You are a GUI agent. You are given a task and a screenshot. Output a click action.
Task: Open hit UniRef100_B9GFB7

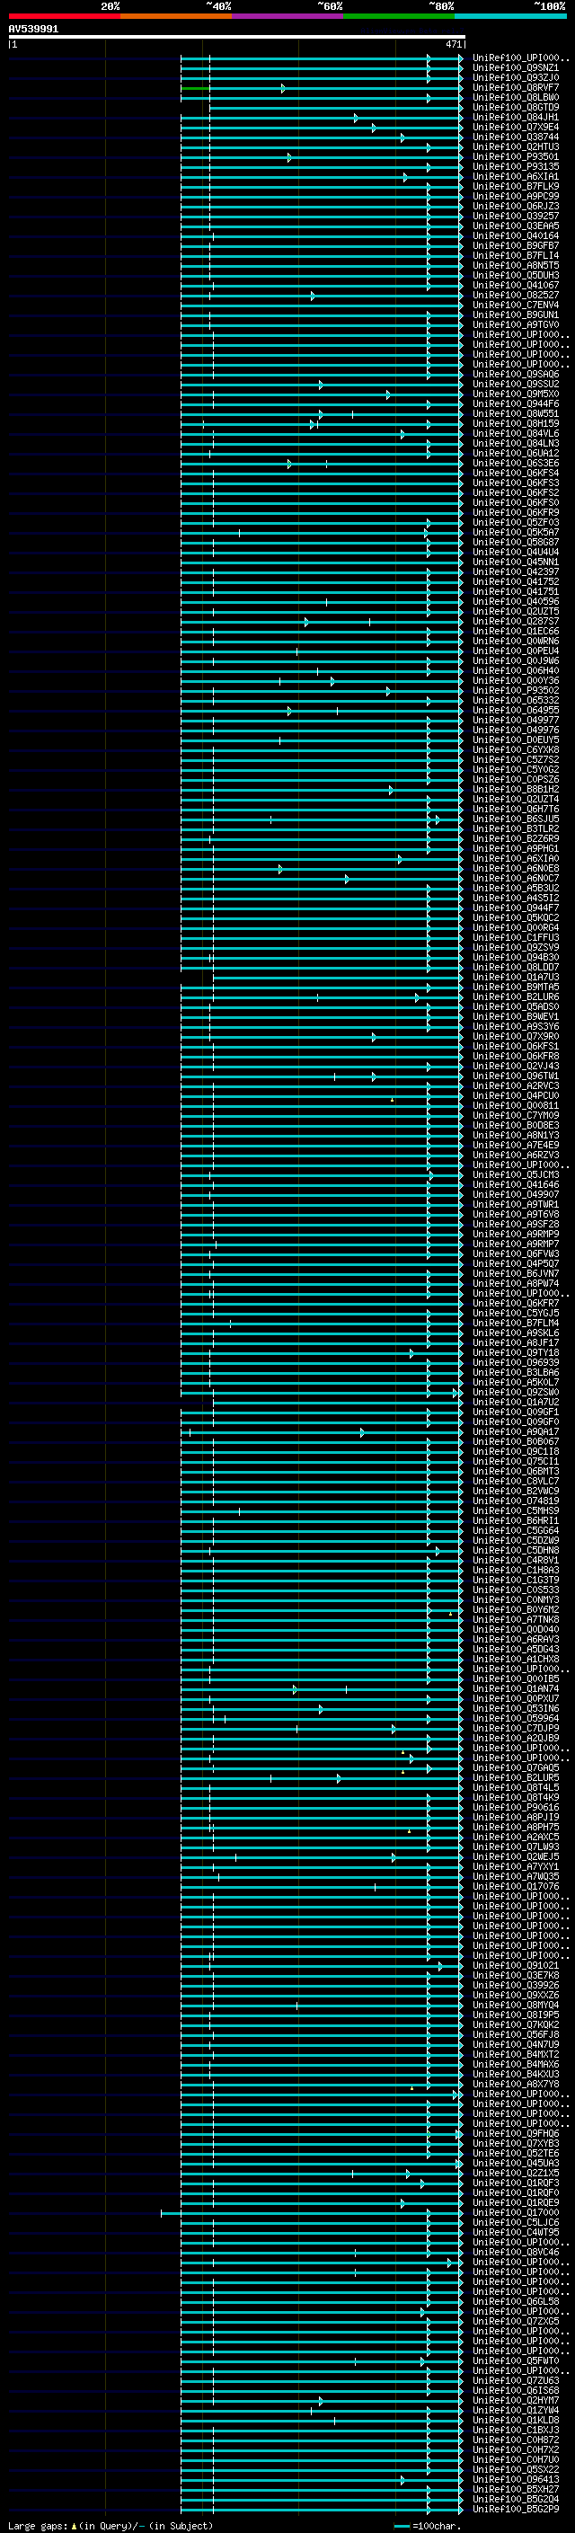click(x=516, y=246)
